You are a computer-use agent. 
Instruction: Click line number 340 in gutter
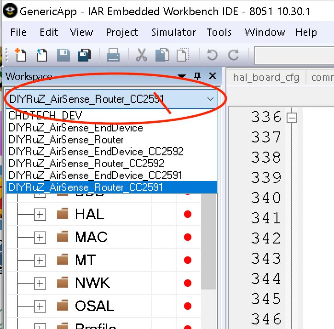coord(266,198)
